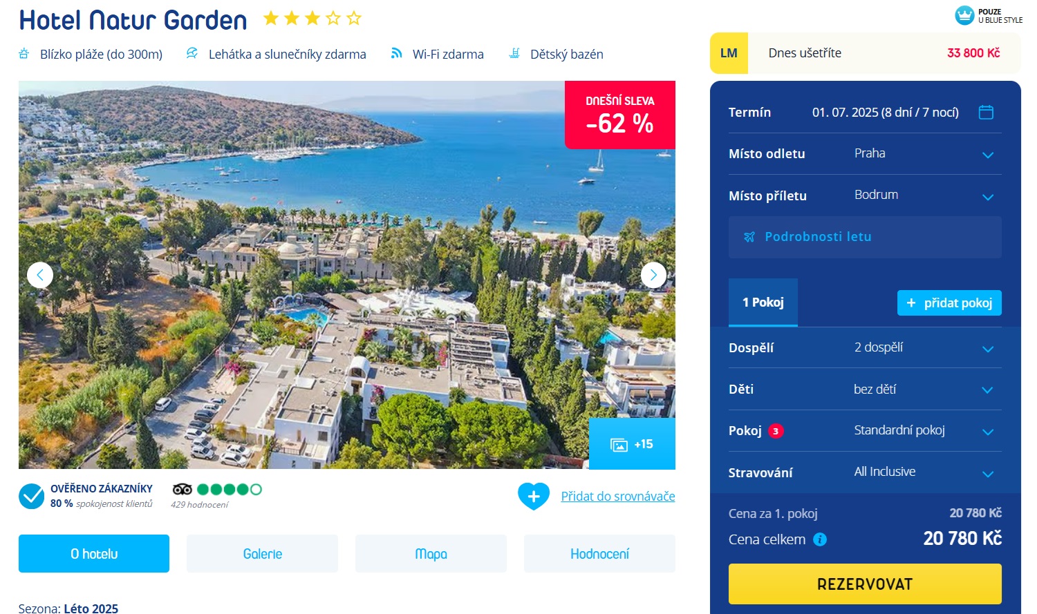Screen dimensions: 1037x614
Task: Click the blue heart plus compare icon
Action: (534, 496)
